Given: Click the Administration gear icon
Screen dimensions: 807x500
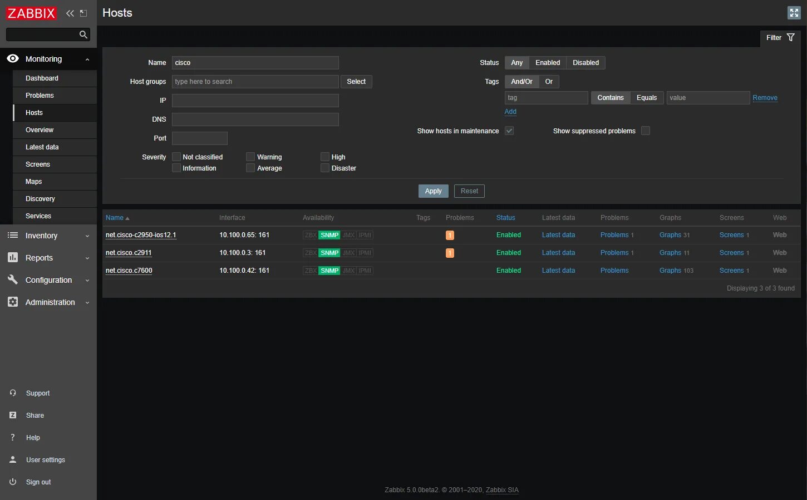Looking at the screenshot, I should (13, 302).
